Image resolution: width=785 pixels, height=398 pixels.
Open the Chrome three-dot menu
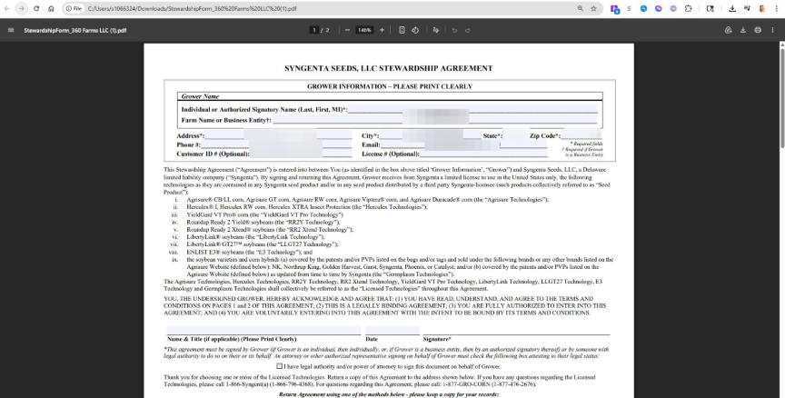[x=777, y=8]
